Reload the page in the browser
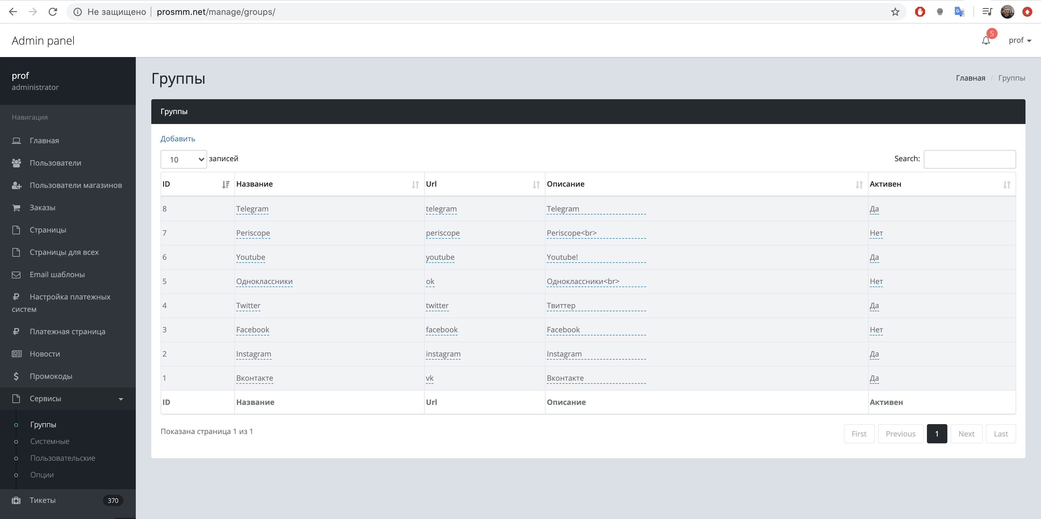1041x519 pixels. pyautogui.click(x=53, y=12)
